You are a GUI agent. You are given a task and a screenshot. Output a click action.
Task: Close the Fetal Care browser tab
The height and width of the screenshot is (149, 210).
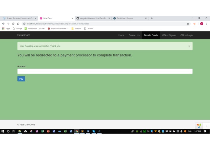click(x=72, y=18)
